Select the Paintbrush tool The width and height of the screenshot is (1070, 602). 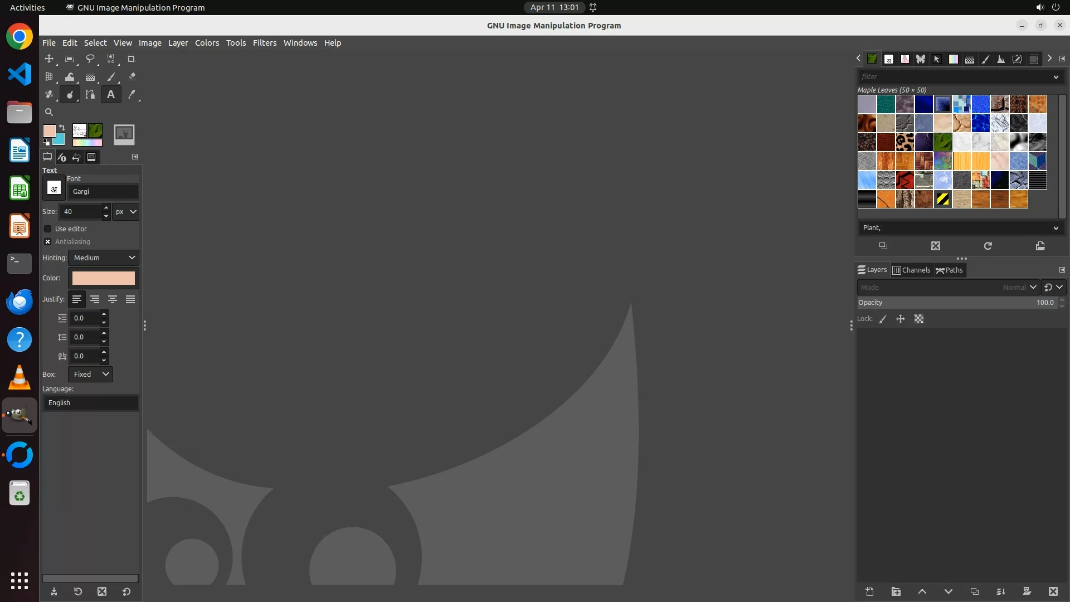click(x=111, y=77)
